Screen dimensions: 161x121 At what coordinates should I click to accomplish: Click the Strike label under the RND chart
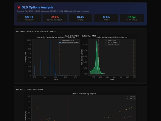tap(112, 79)
